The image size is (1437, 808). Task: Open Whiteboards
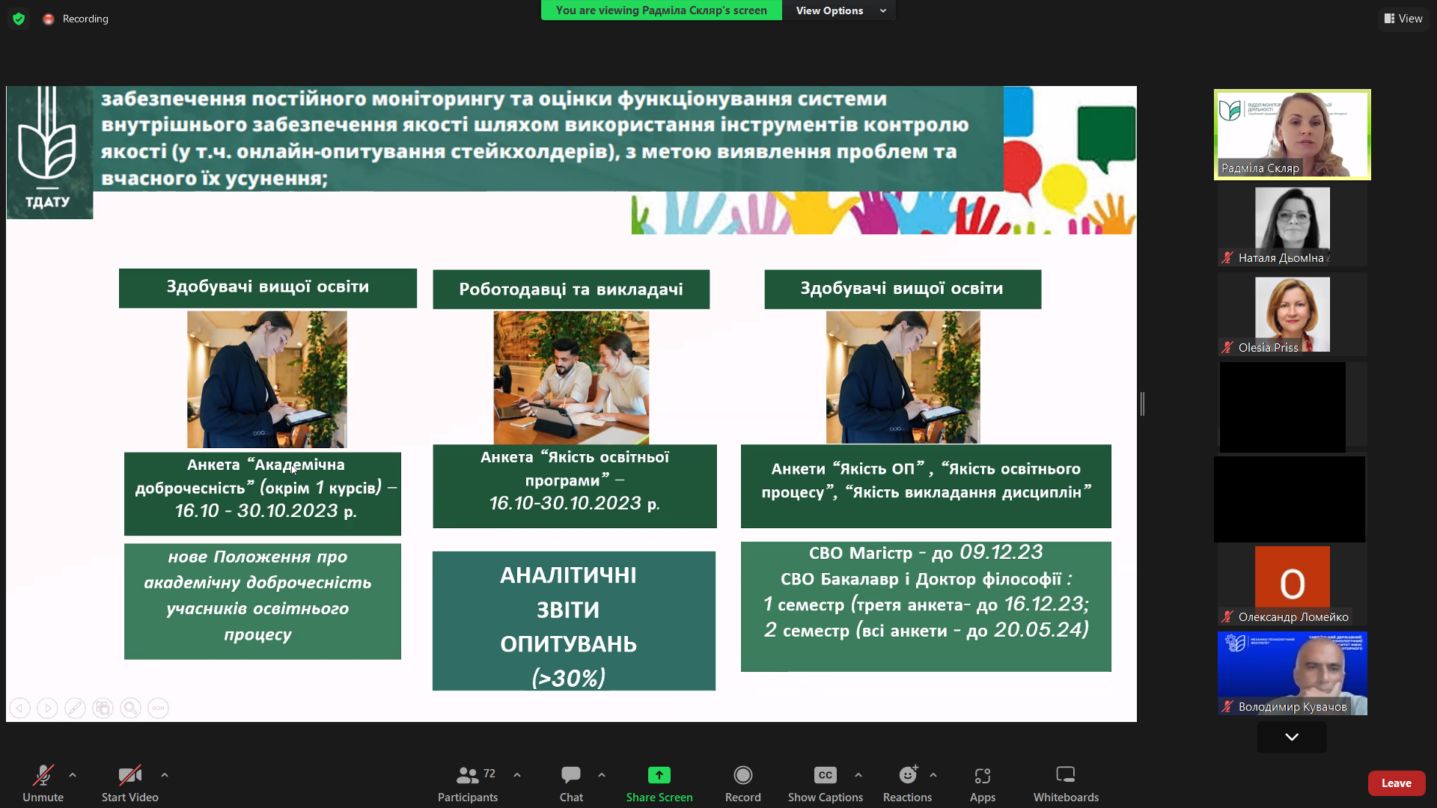(1066, 783)
